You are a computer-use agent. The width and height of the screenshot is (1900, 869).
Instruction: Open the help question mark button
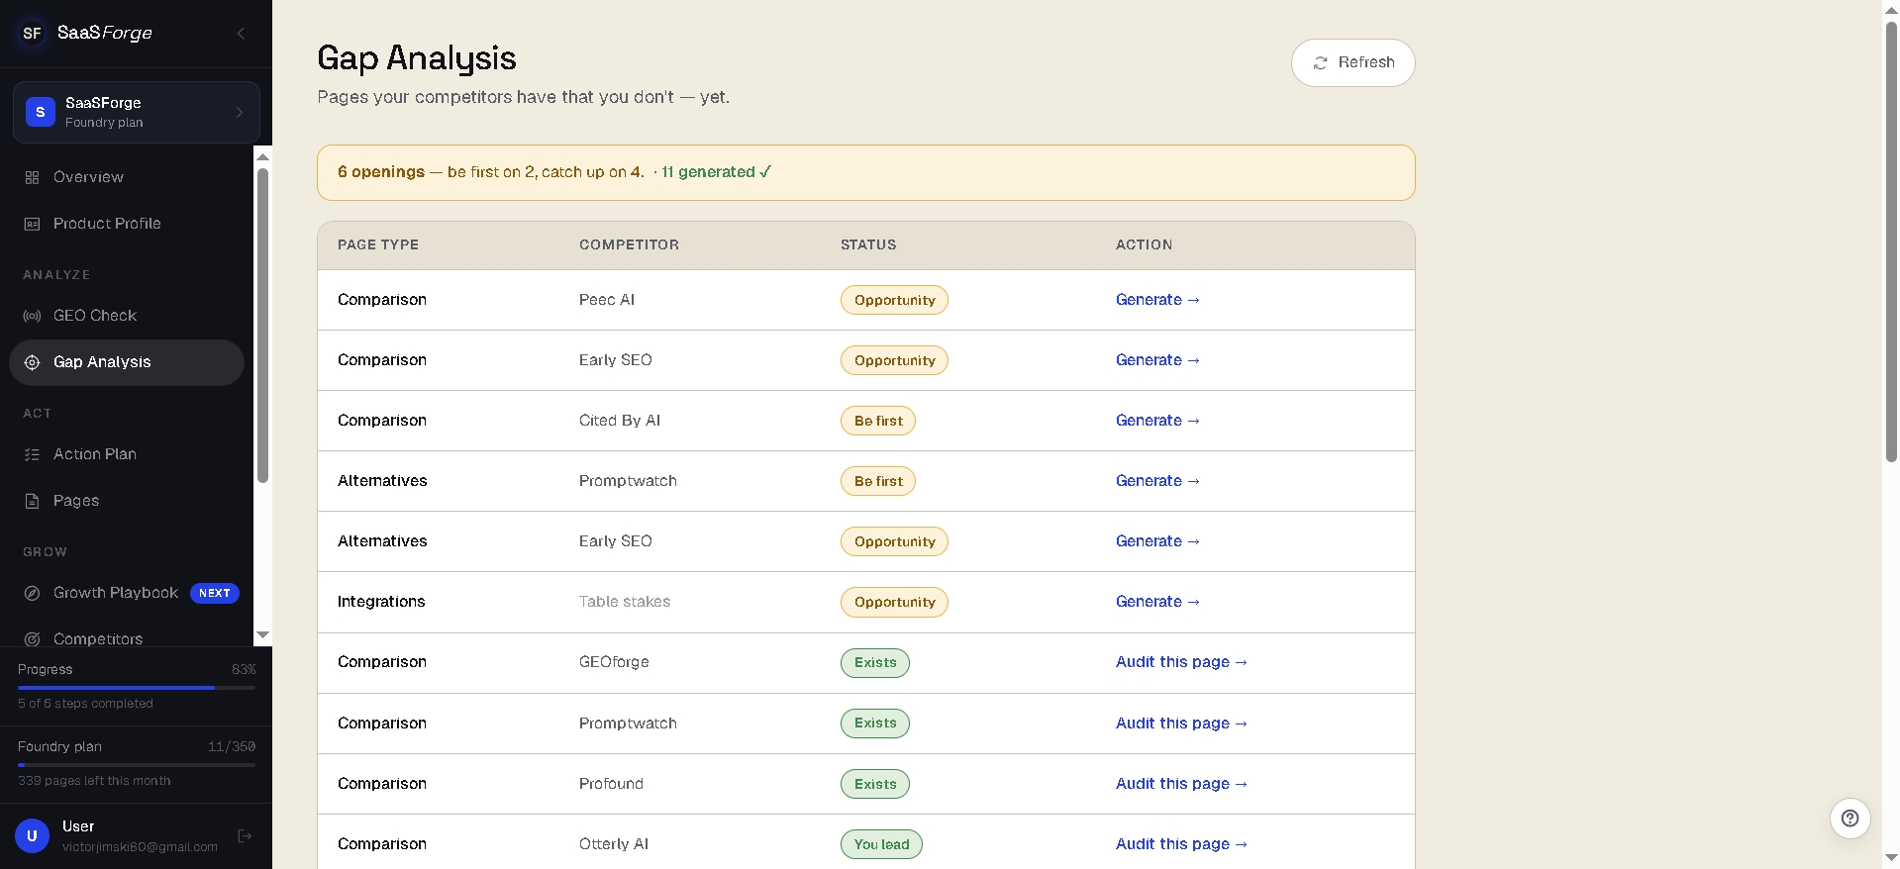click(x=1850, y=819)
